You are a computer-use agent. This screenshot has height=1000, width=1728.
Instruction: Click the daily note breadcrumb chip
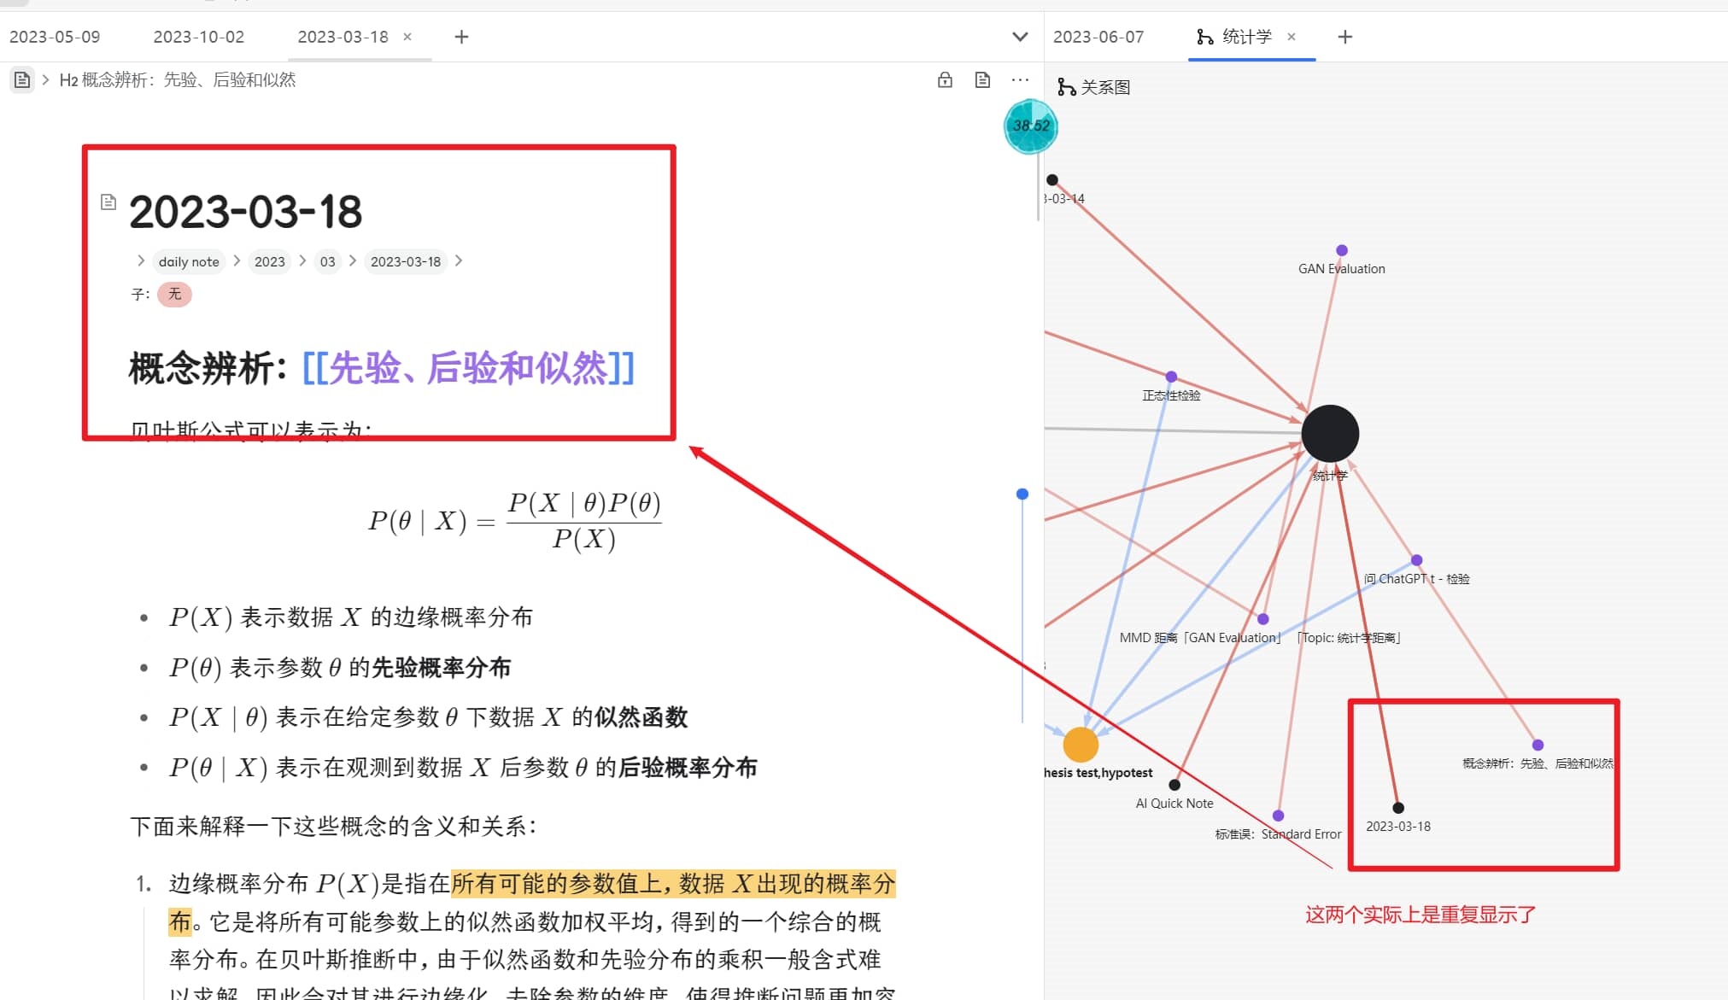[189, 261]
